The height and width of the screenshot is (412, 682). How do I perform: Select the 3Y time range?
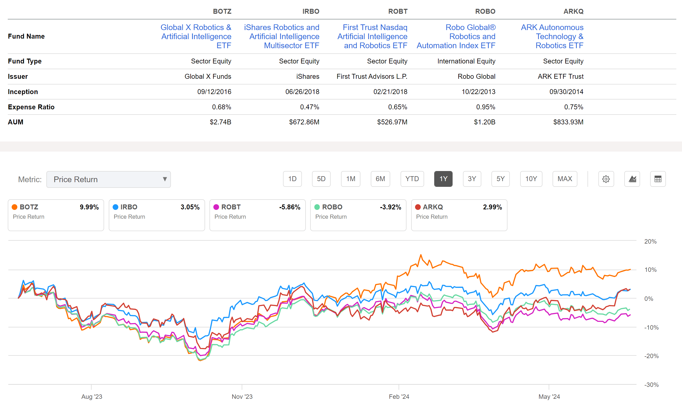point(472,179)
